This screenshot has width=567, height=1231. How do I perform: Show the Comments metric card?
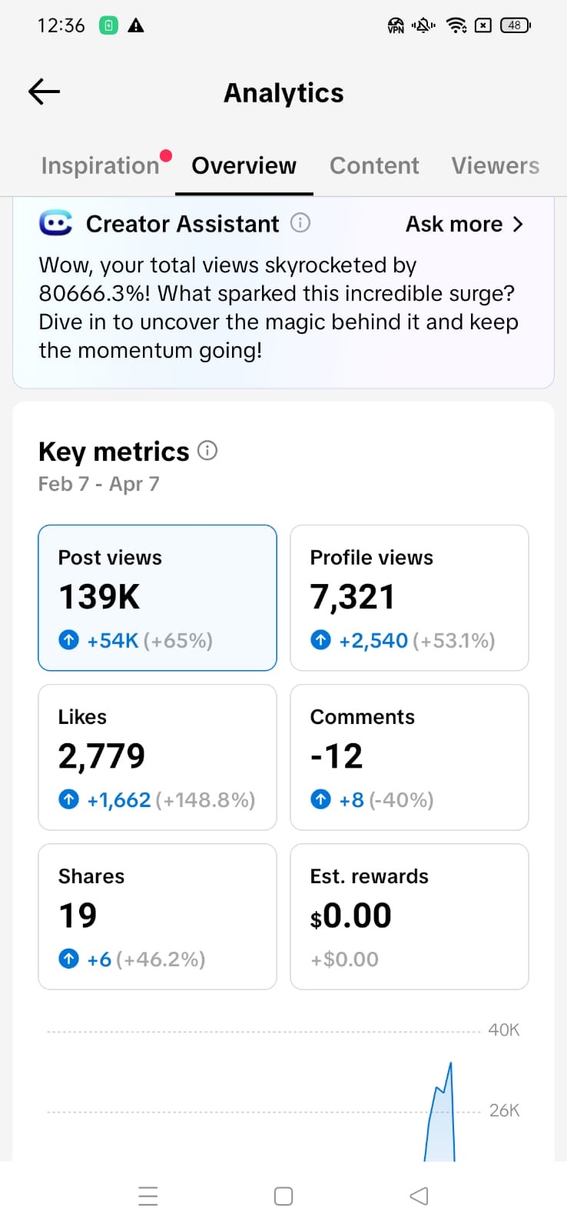409,757
